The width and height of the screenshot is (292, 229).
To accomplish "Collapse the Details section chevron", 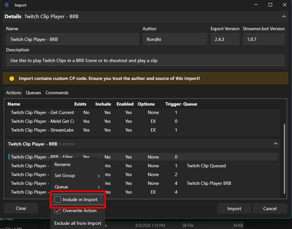I will pos(284,17).
